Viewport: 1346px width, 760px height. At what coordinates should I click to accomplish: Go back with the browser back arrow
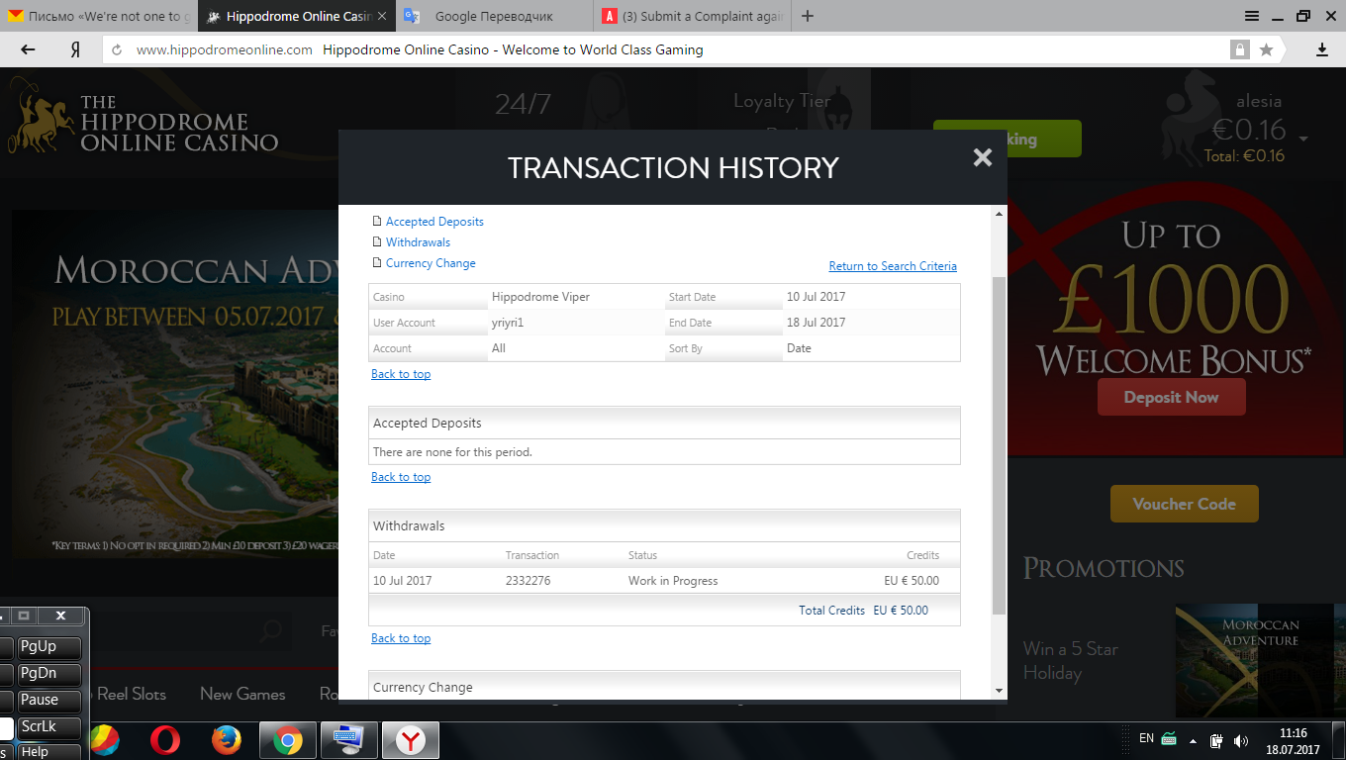tap(28, 49)
